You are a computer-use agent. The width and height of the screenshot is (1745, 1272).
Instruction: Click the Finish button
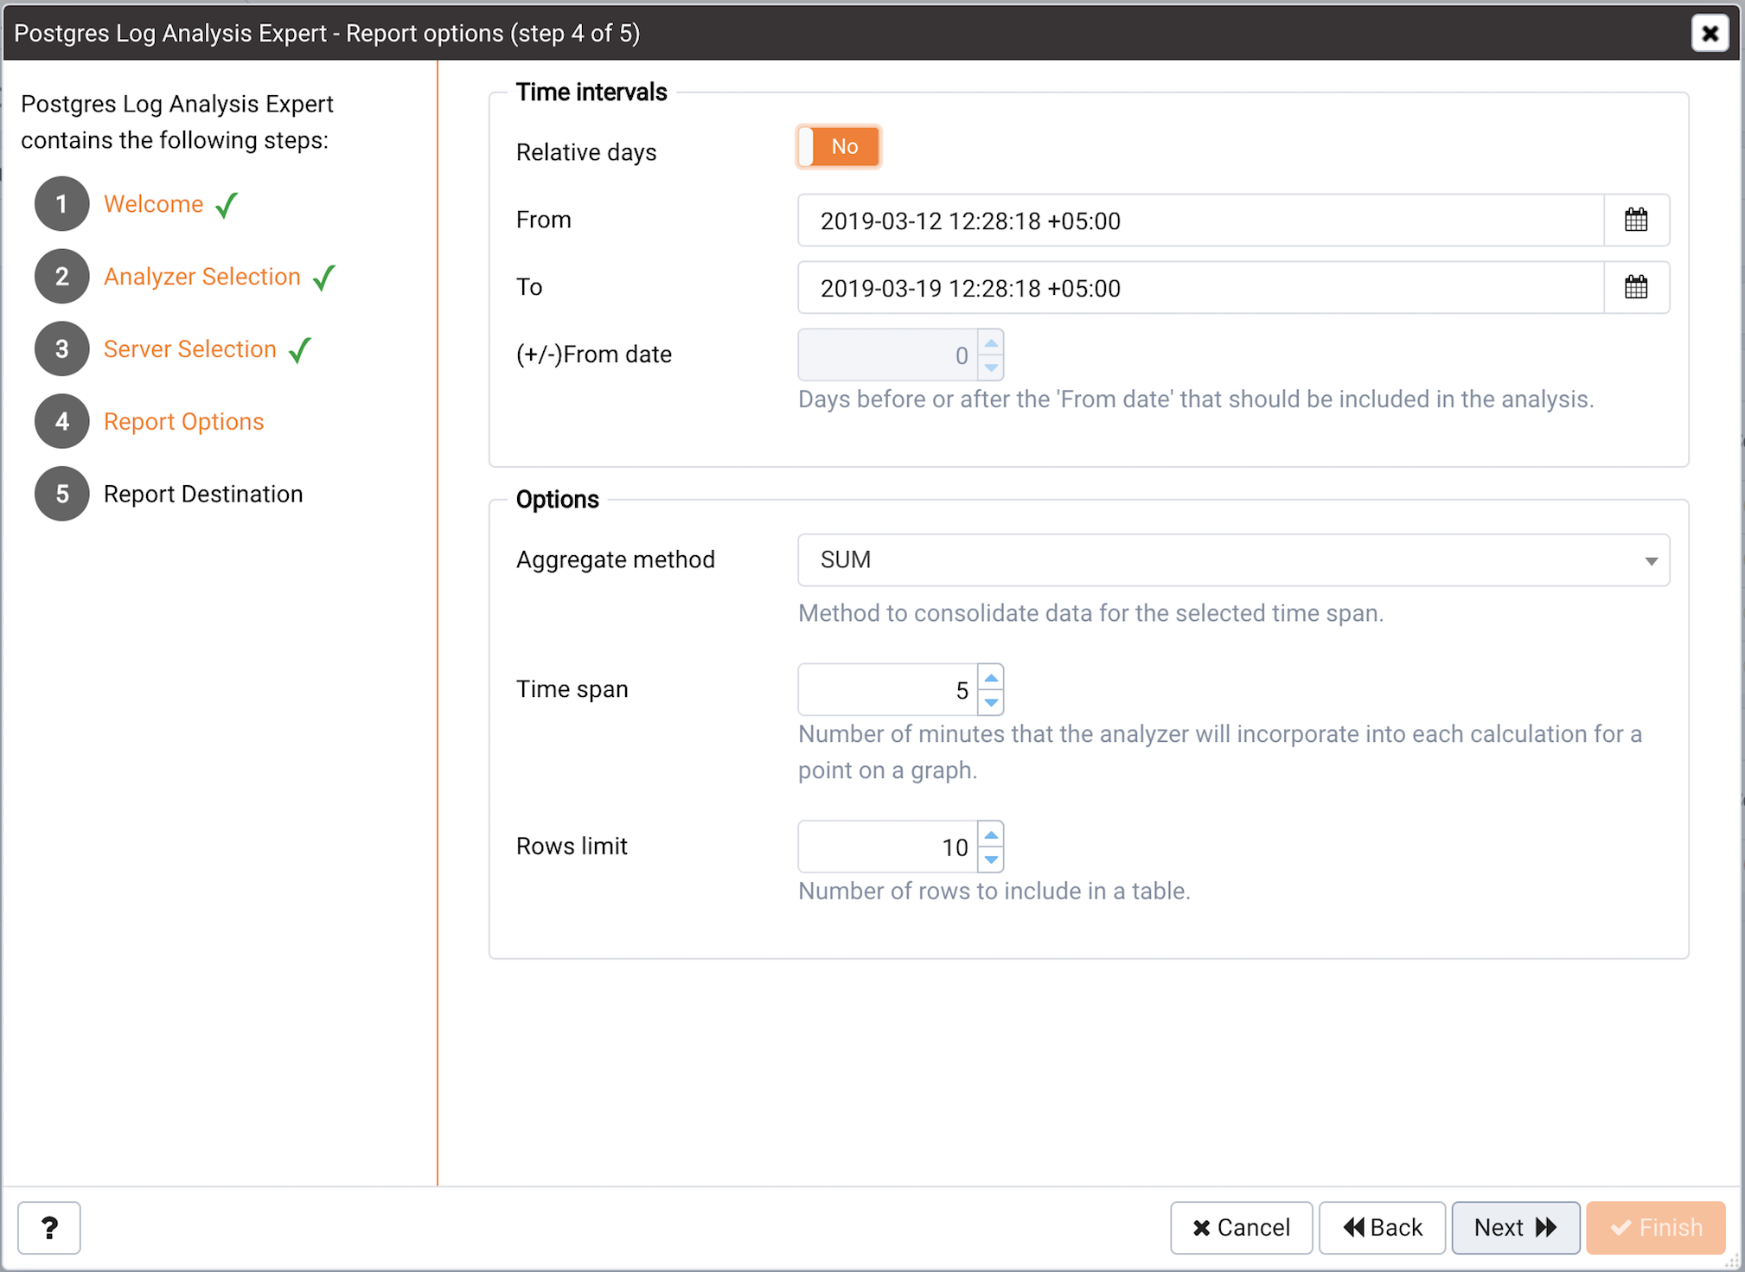(x=1656, y=1227)
